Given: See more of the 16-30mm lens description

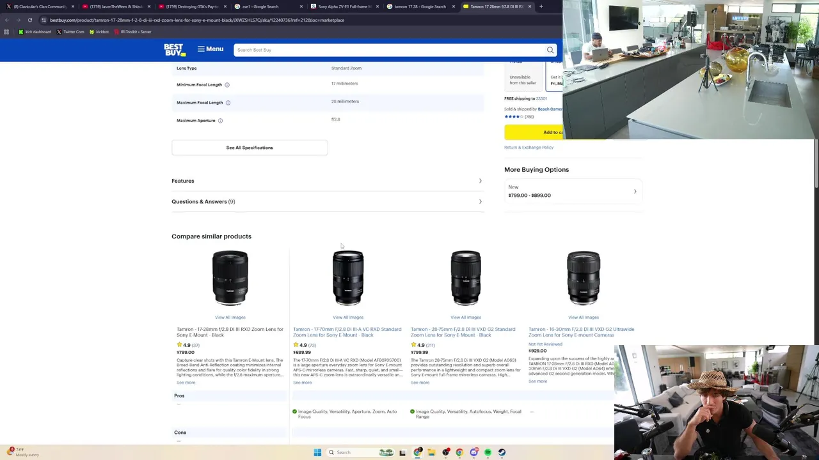Looking at the screenshot, I should [537, 381].
